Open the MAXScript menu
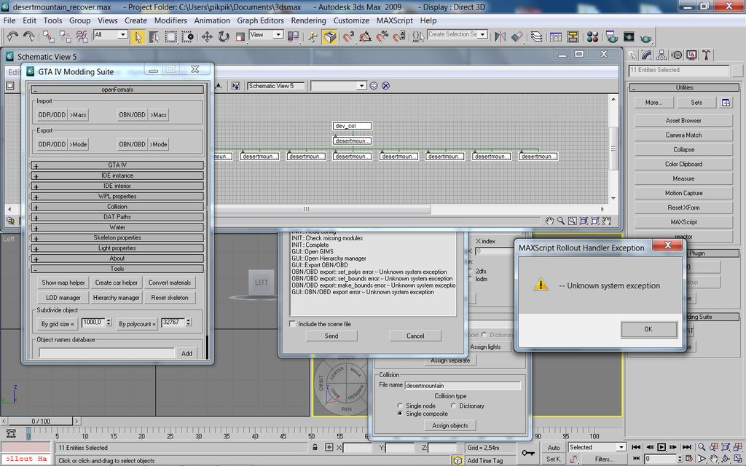The width and height of the screenshot is (746, 466). tap(394, 20)
